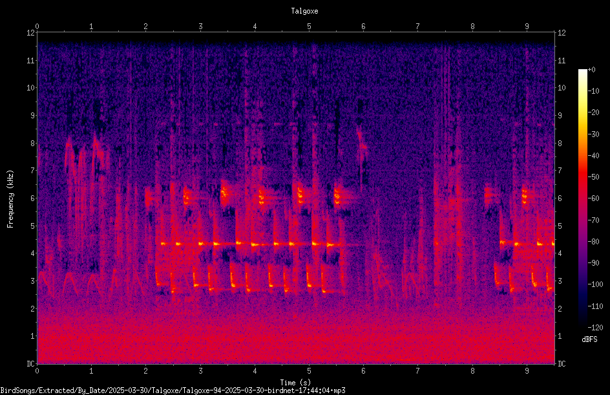
Task: Click the -70 value on the color scale
Action: [x=593, y=220]
